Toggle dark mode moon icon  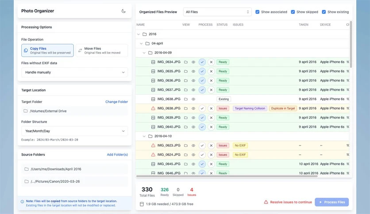pyautogui.click(x=123, y=11)
